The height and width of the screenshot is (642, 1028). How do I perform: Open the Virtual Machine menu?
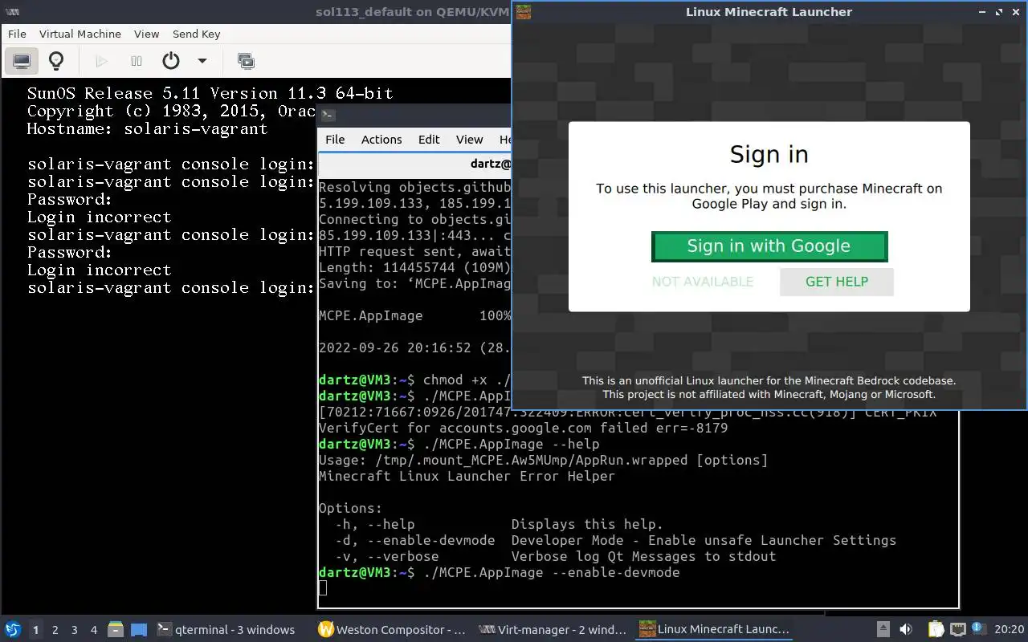point(80,34)
